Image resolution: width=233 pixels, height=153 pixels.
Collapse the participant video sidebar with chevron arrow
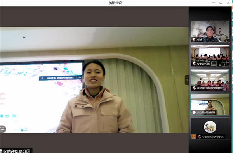tap(187, 80)
